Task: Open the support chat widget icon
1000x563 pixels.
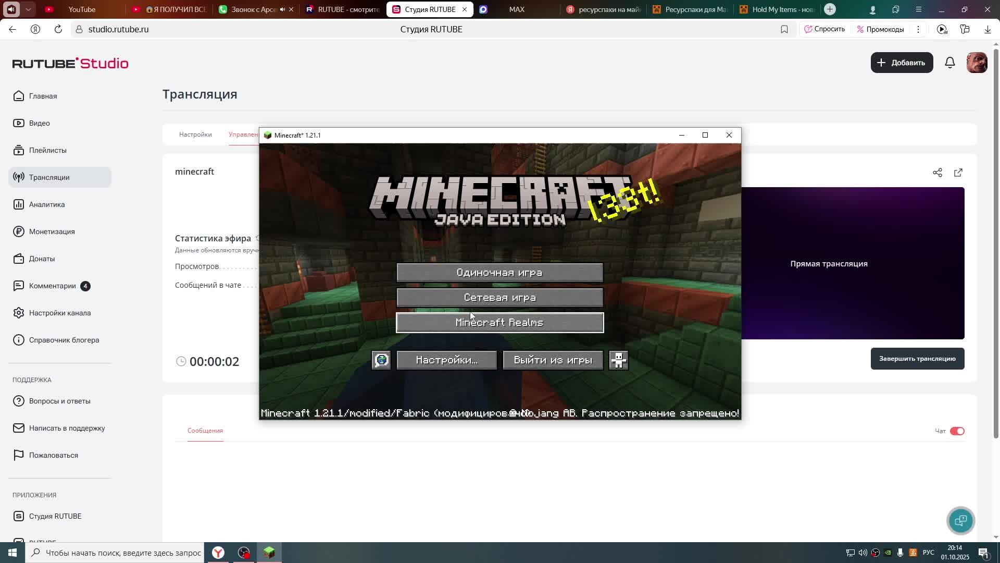Action: [x=961, y=520]
